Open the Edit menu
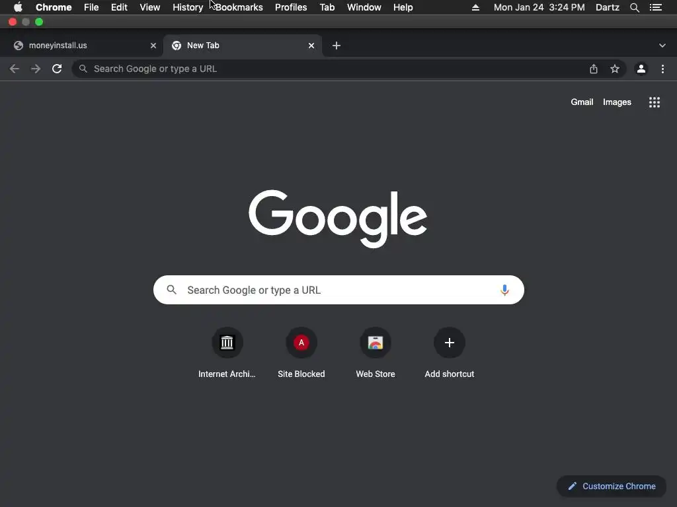 (x=119, y=7)
